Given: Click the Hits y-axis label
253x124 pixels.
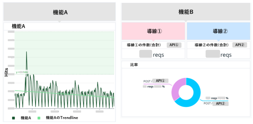Looking at the screenshot, I should [x=6, y=72].
